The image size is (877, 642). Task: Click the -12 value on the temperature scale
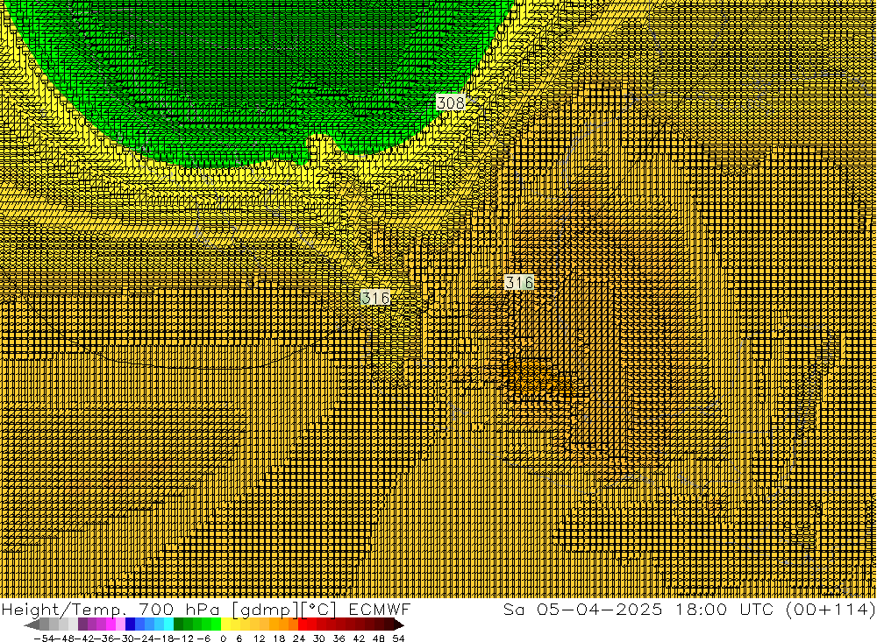tap(183, 638)
